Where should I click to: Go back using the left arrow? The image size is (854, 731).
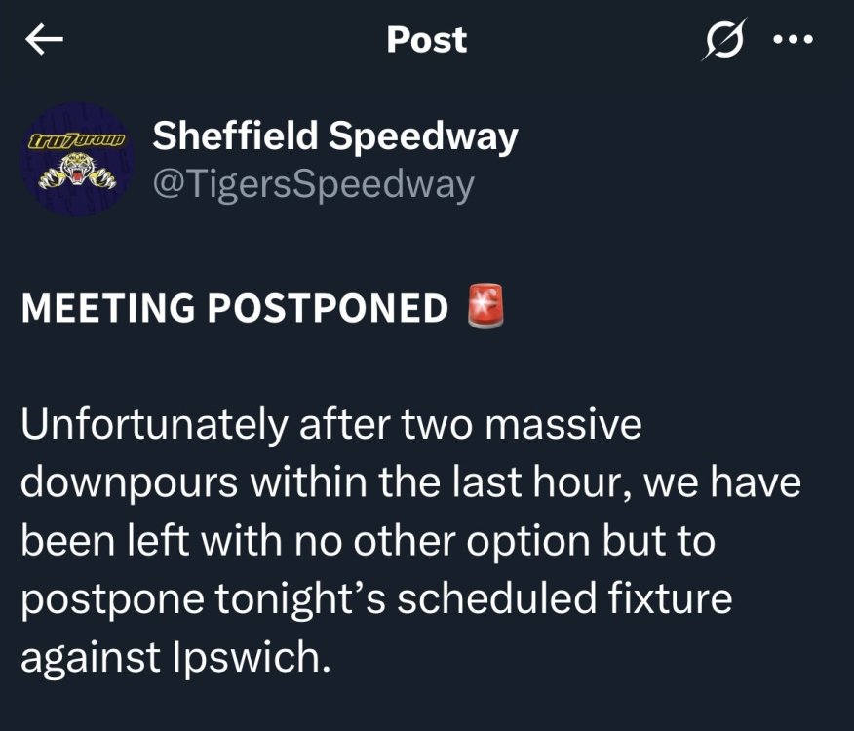(x=44, y=41)
